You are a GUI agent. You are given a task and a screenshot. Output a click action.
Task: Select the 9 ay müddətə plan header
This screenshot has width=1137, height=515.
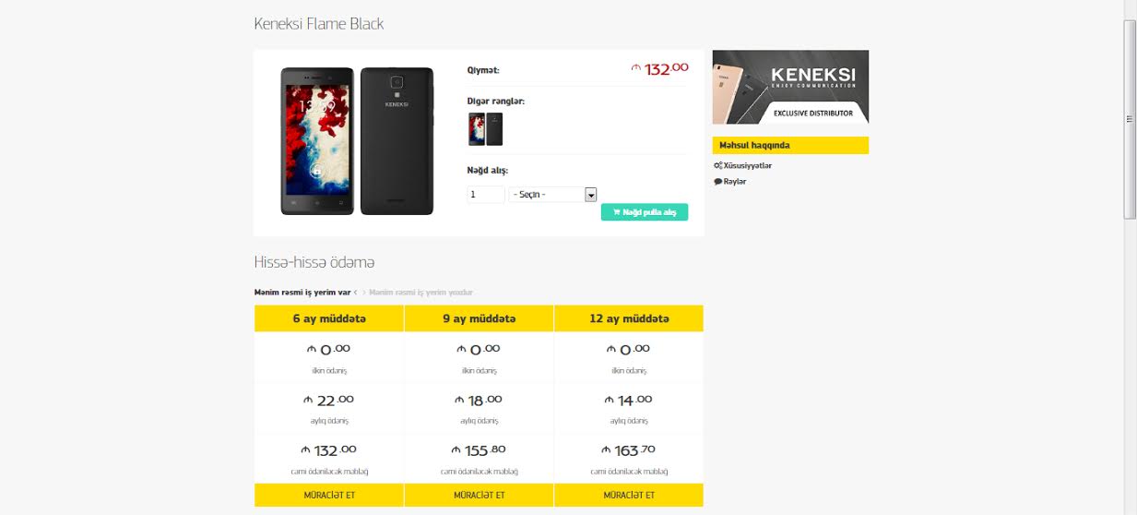479,318
